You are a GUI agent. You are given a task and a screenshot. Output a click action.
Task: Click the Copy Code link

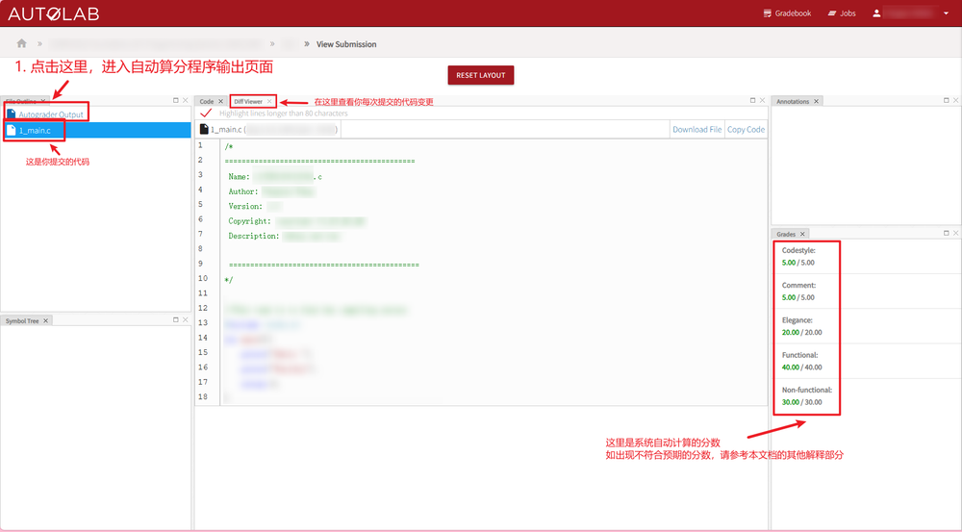[x=747, y=130]
